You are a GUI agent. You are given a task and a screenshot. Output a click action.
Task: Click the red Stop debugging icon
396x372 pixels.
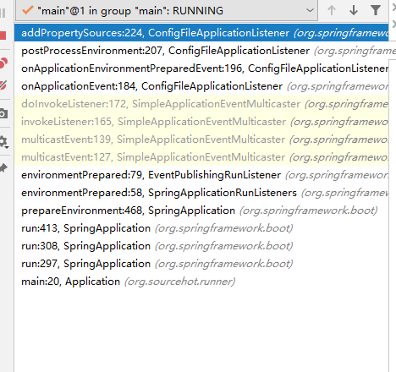click(3, 36)
